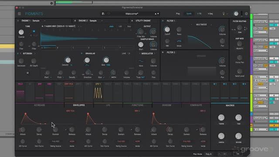Toggle the FX section enable dot
Viewport: 279px width, 157px height.
[197, 13]
